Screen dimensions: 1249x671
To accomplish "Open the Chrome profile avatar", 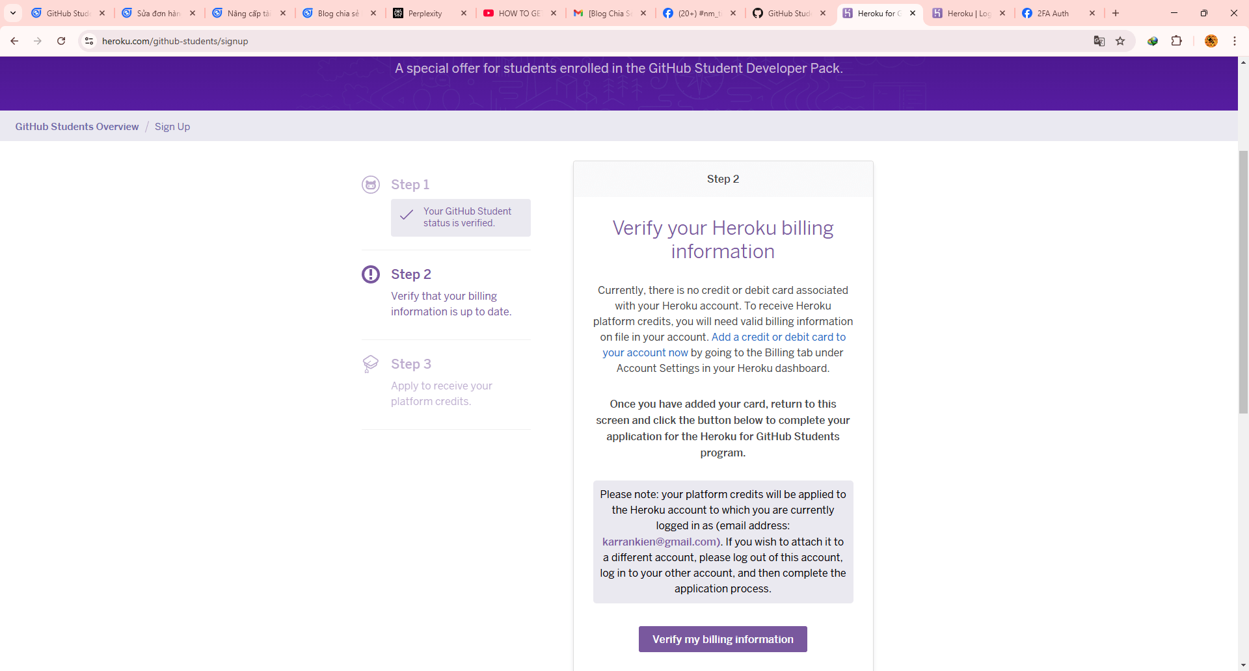I will tap(1211, 41).
